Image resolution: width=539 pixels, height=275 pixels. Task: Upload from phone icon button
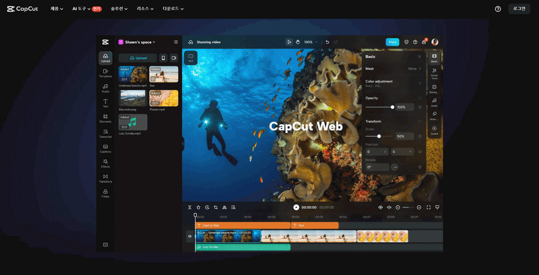click(x=163, y=58)
